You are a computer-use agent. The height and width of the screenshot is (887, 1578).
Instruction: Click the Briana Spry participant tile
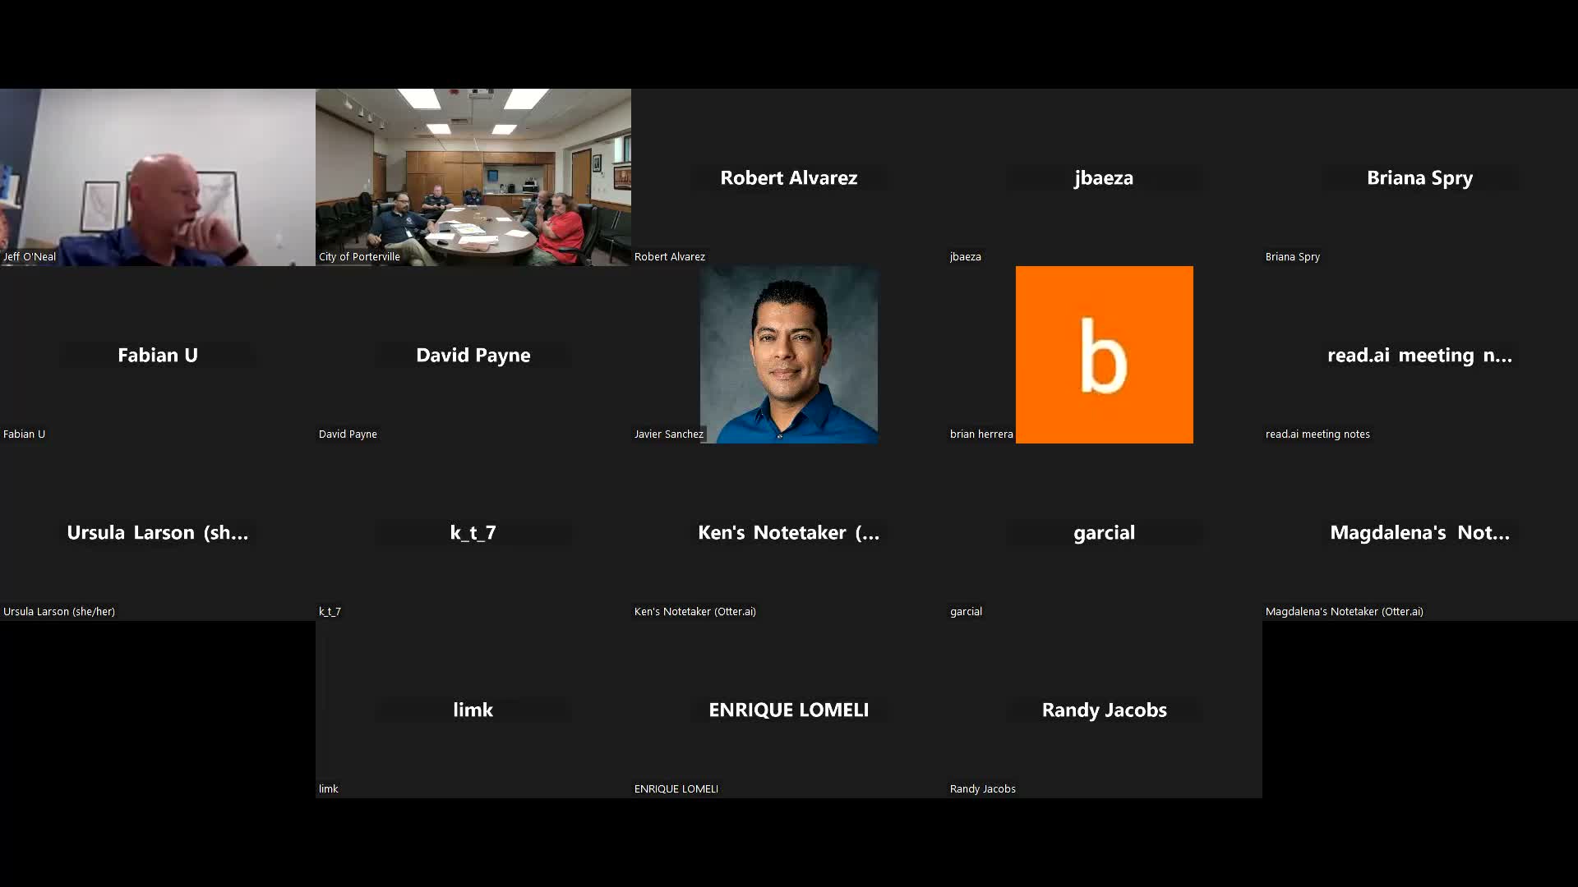pos(1419,177)
